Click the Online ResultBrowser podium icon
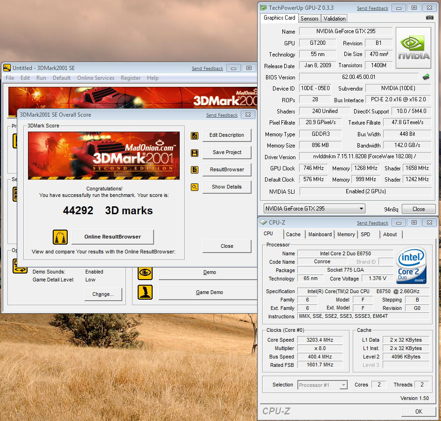 pos(60,237)
